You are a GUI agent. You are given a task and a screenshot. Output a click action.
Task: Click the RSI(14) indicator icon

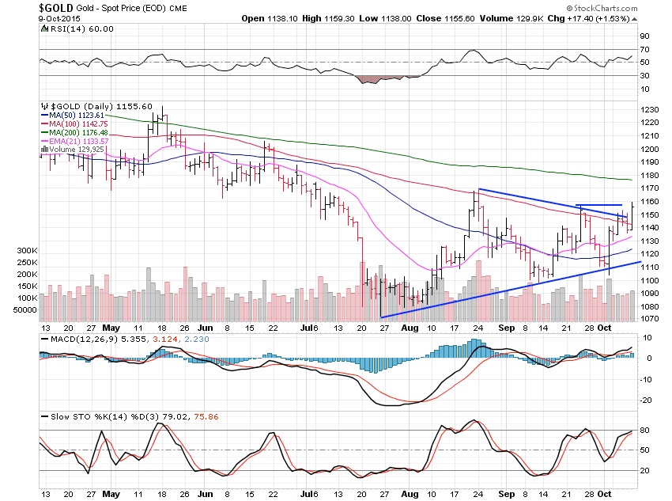pyautogui.click(x=44, y=28)
